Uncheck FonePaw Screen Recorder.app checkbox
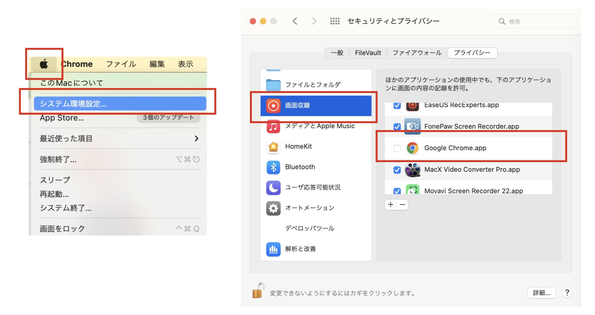This screenshot has height=315, width=595. pos(397,127)
